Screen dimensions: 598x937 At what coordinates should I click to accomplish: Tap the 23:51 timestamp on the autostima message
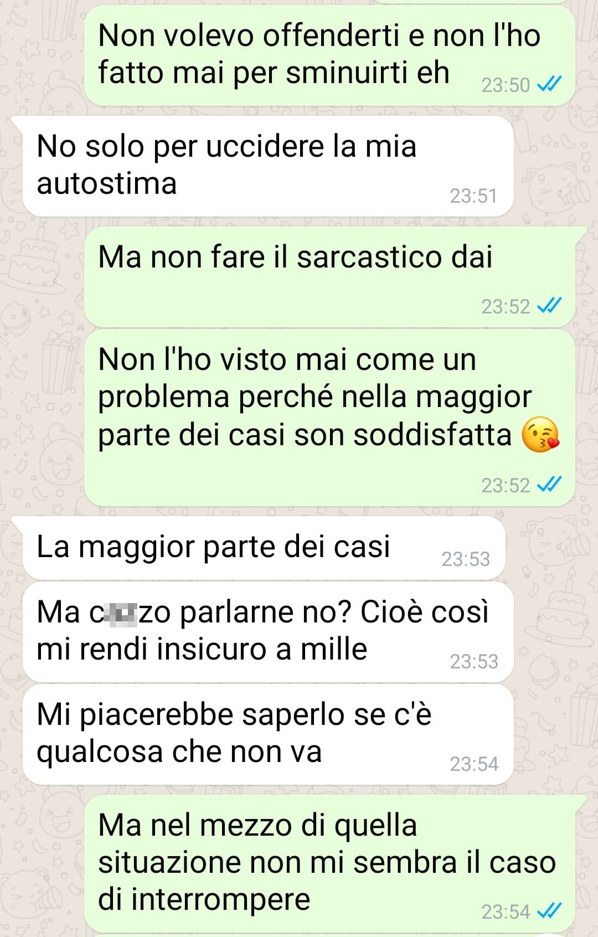[473, 196]
